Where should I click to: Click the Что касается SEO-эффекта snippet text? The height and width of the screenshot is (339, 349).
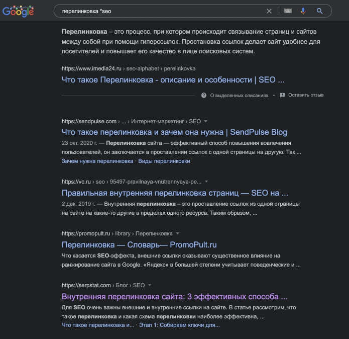[181, 260]
